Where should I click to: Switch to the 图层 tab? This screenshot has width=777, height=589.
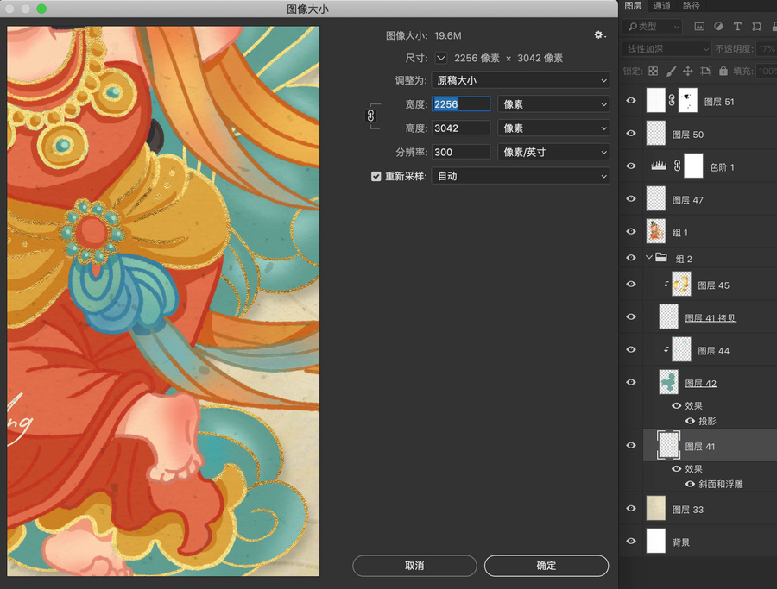(633, 6)
